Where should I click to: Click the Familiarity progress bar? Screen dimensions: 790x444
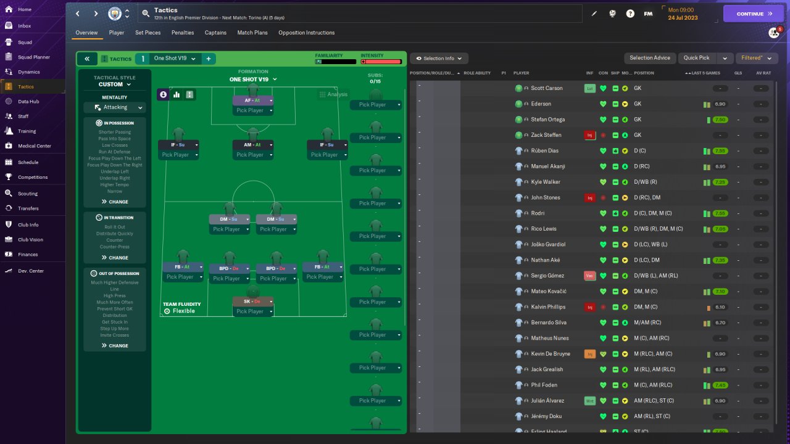coord(336,62)
